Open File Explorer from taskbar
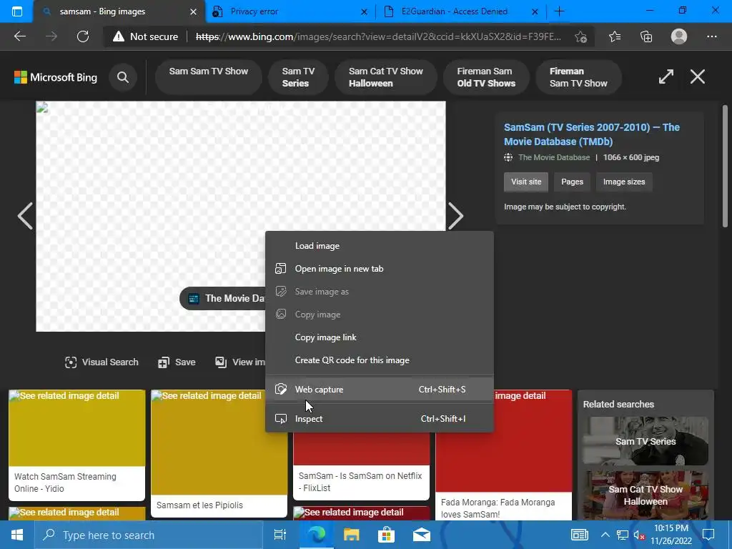 click(x=352, y=535)
